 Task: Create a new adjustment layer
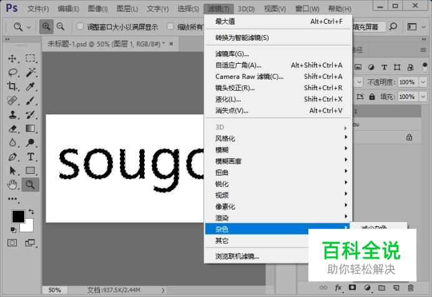367,288
